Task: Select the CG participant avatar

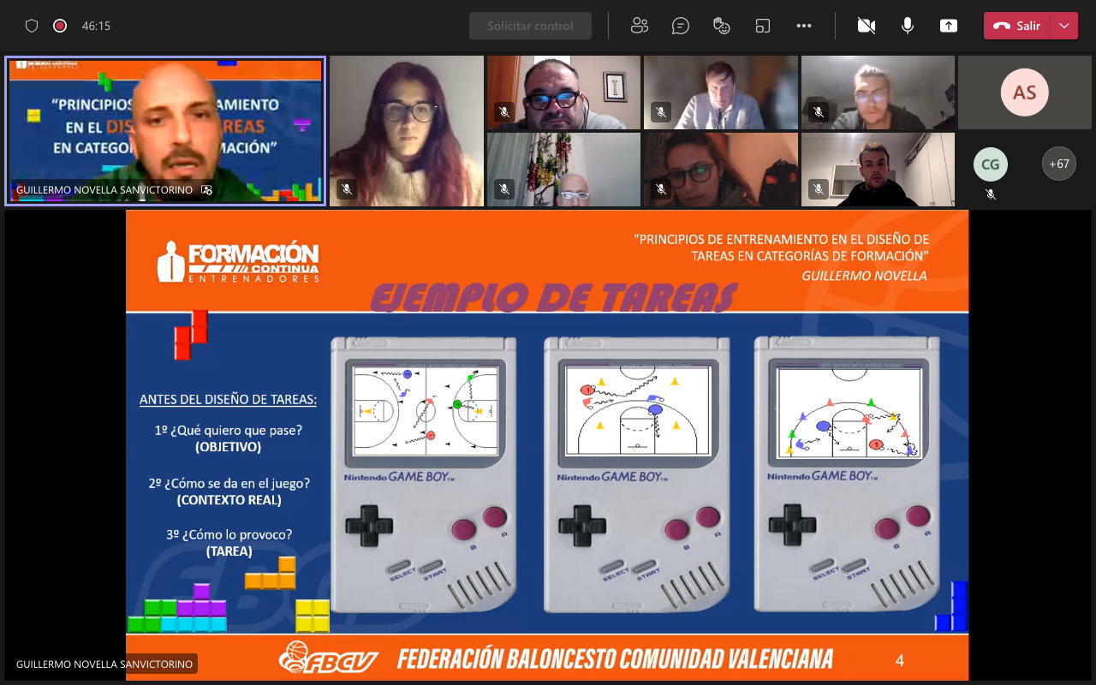Action: [x=991, y=164]
